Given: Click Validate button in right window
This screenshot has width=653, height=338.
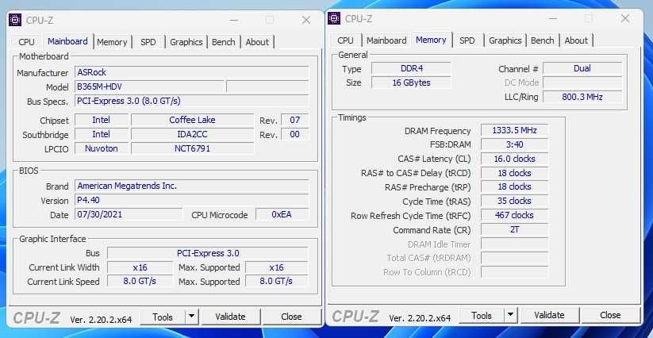Looking at the screenshot, I should click(x=550, y=316).
